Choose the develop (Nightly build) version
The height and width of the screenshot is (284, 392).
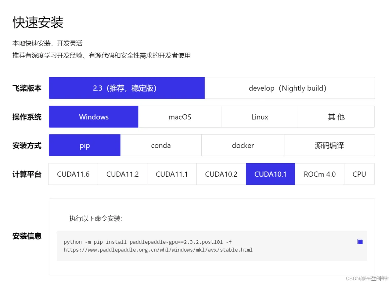[289, 88]
